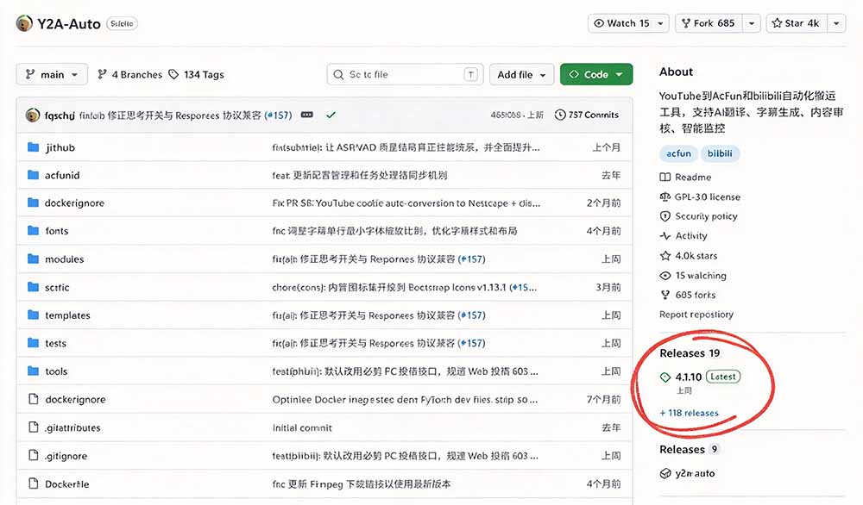
Task: Click the Dockerfile file icon
Action: (x=33, y=483)
